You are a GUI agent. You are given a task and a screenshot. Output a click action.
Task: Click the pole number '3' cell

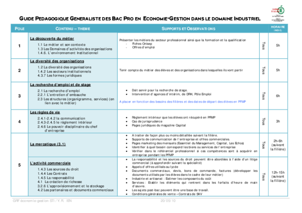19,96
